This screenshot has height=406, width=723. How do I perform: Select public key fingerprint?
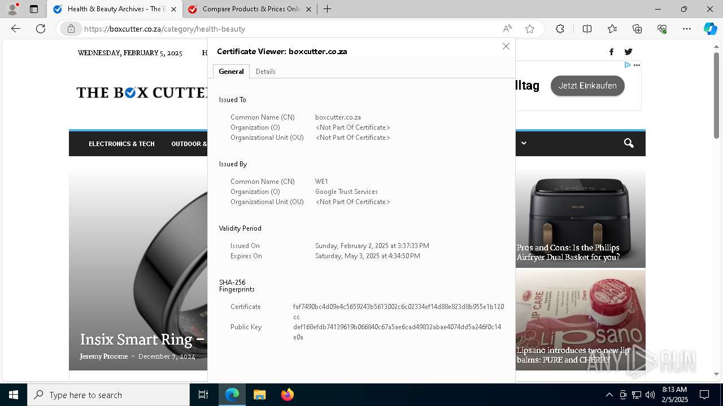[x=397, y=332]
